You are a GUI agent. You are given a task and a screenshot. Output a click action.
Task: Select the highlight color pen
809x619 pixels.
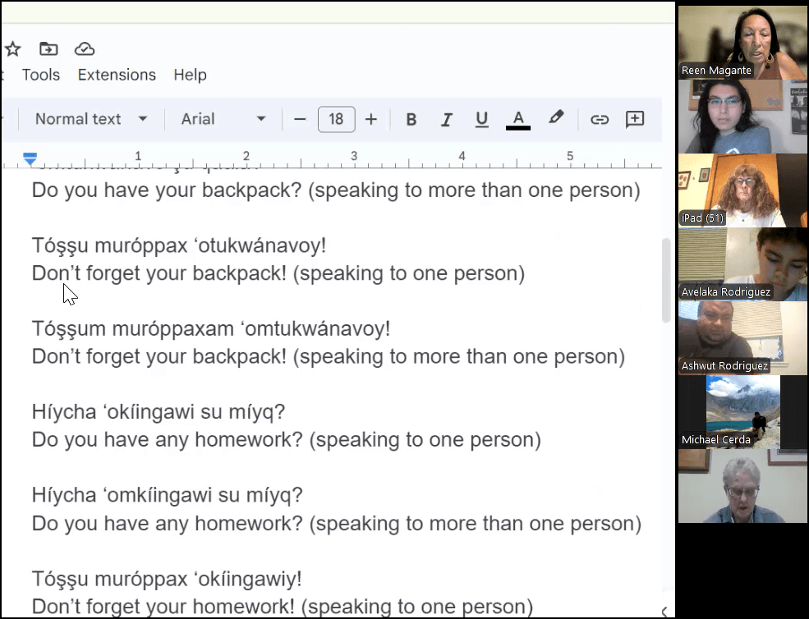pos(556,118)
